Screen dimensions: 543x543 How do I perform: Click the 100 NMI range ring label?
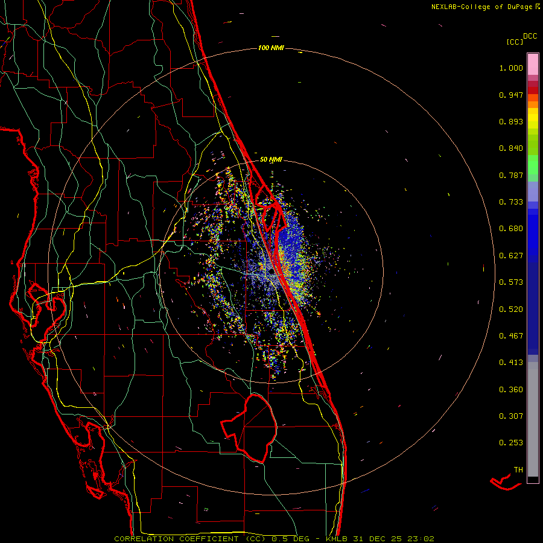pyautogui.click(x=271, y=48)
